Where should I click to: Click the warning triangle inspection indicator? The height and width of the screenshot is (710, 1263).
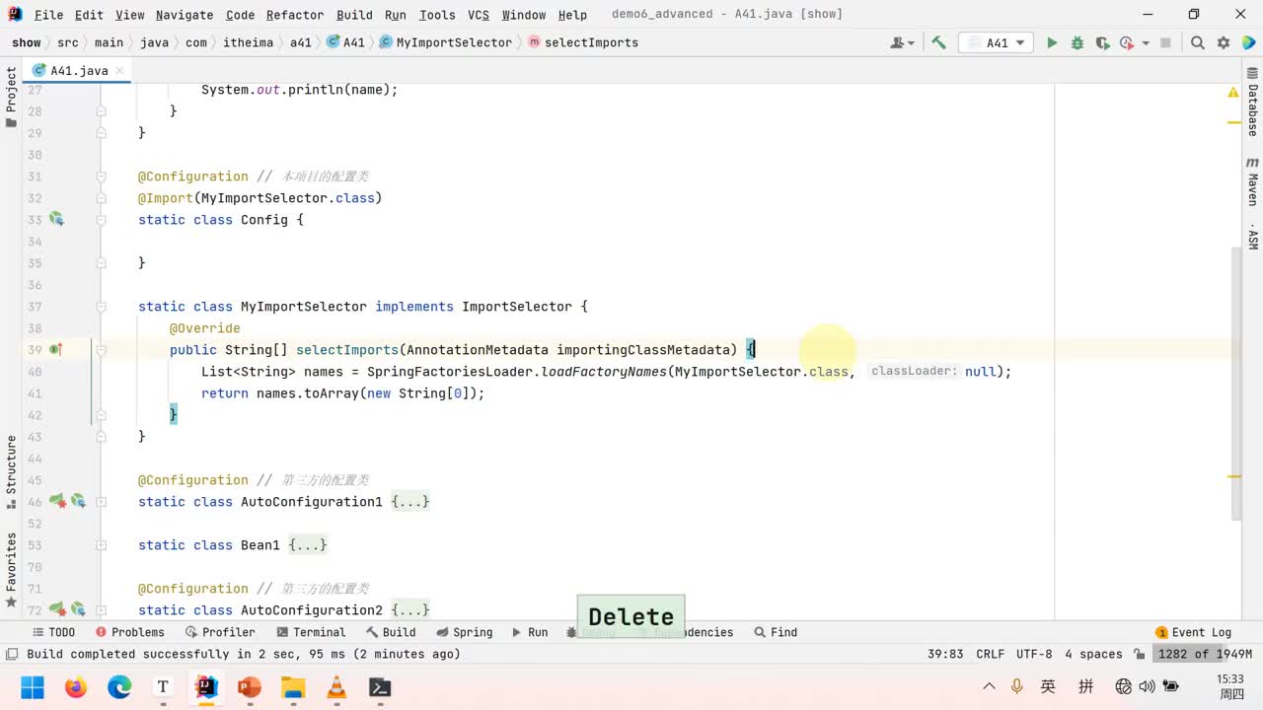tap(1233, 92)
